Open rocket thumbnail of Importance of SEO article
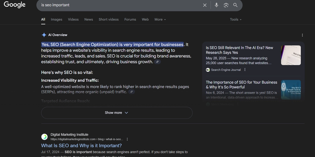Image resolution: width=315 pixels, height=157 pixels. pyautogui.click(x=291, y=90)
